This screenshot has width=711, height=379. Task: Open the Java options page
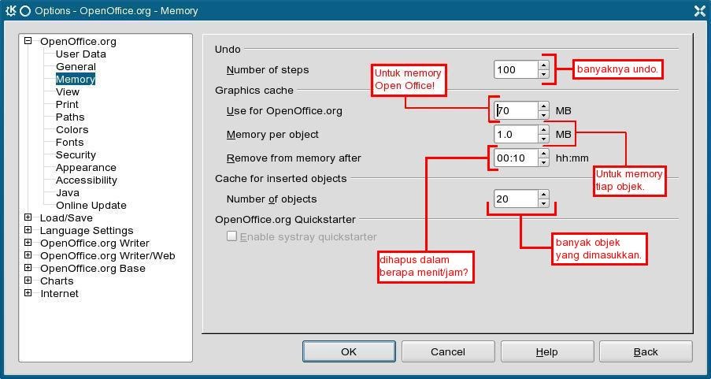[68, 193]
